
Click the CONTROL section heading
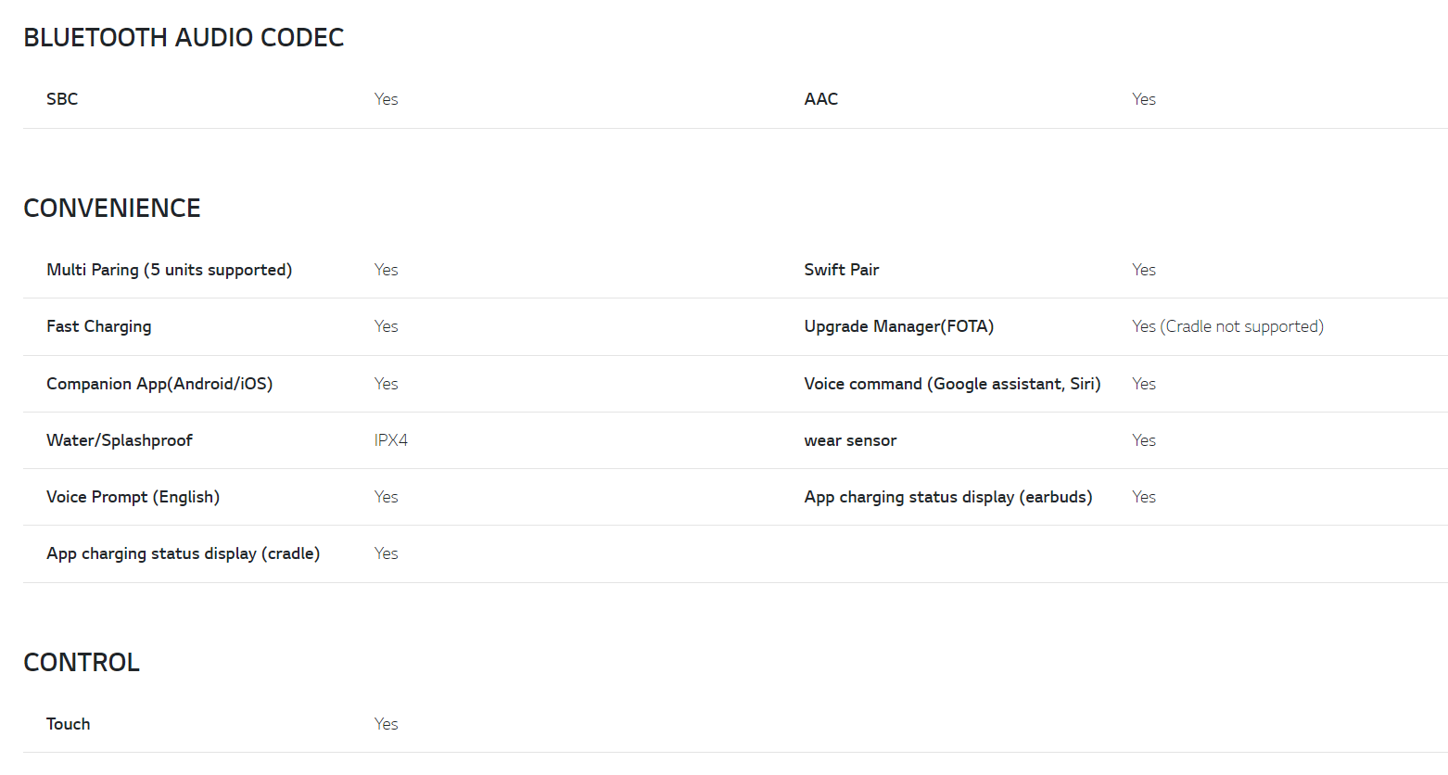(x=82, y=663)
